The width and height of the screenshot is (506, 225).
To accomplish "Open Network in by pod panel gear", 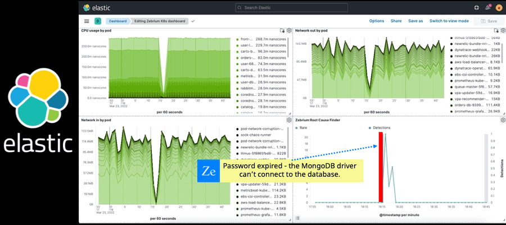I will (x=289, y=120).
